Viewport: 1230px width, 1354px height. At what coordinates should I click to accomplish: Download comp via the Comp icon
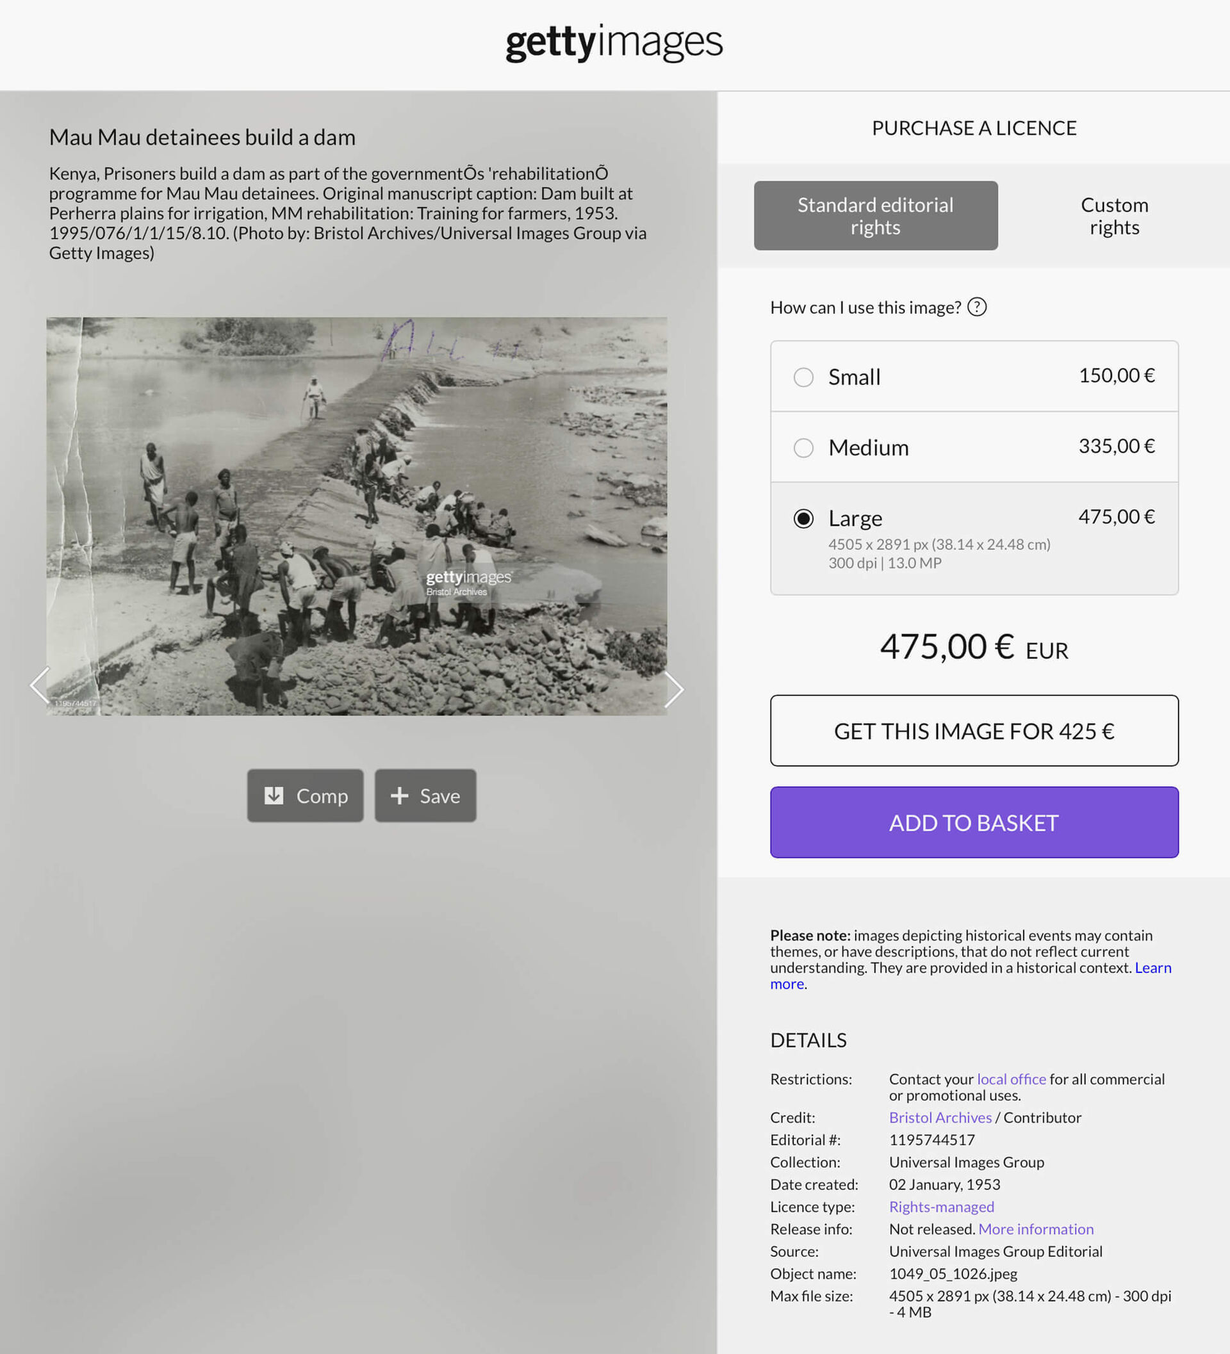coord(274,796)
